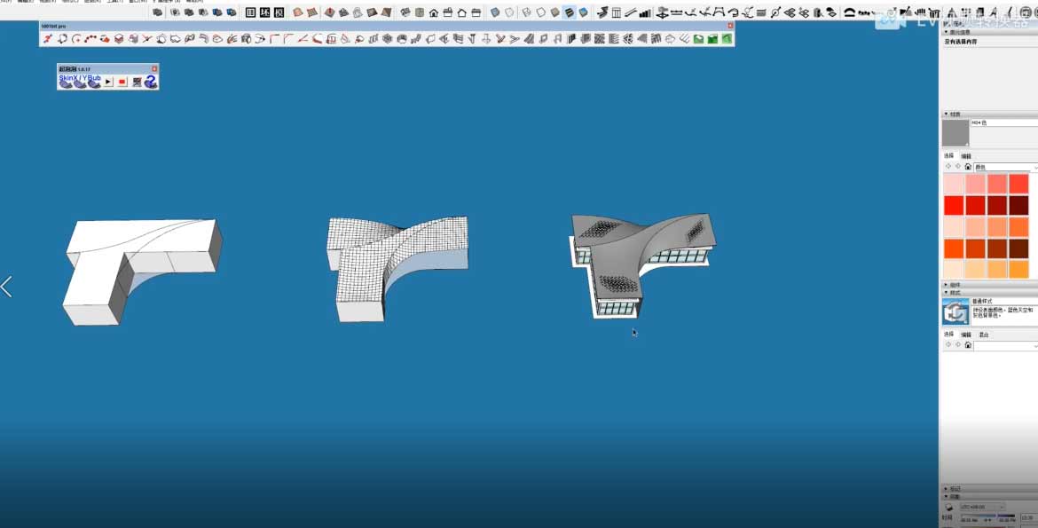Click the bar chart icon in the top toolbar
The height and width of the screenshot is (528, 1038).
(645, 12)
